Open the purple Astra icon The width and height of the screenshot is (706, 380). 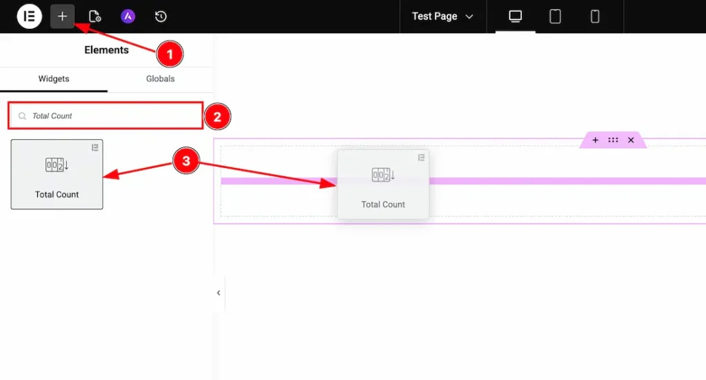point(128,17)
